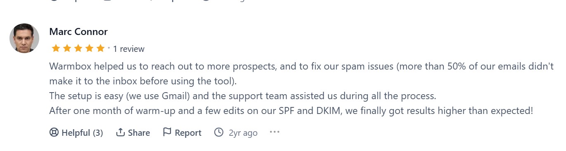Click the Share text label

coord(139,132)
